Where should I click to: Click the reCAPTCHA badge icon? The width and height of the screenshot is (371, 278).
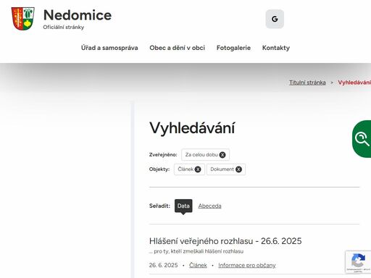(358, 262)
